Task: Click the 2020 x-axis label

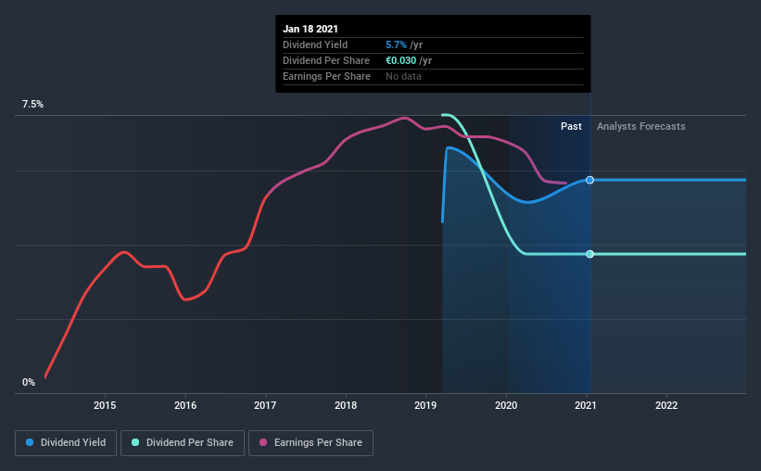Action: pos(506,405)
